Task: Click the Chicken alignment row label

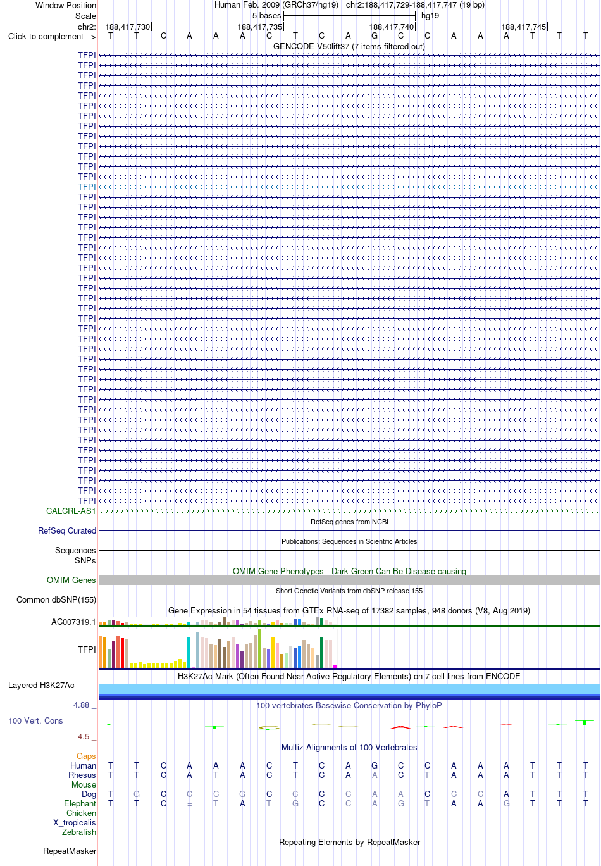Action: [81, 813]
